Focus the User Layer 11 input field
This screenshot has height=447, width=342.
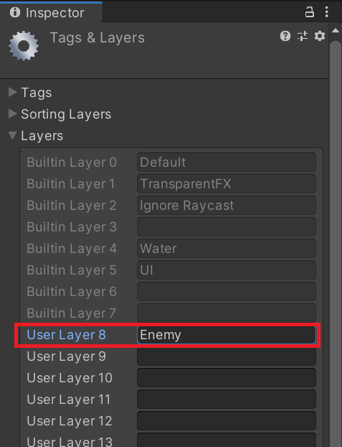227,400
